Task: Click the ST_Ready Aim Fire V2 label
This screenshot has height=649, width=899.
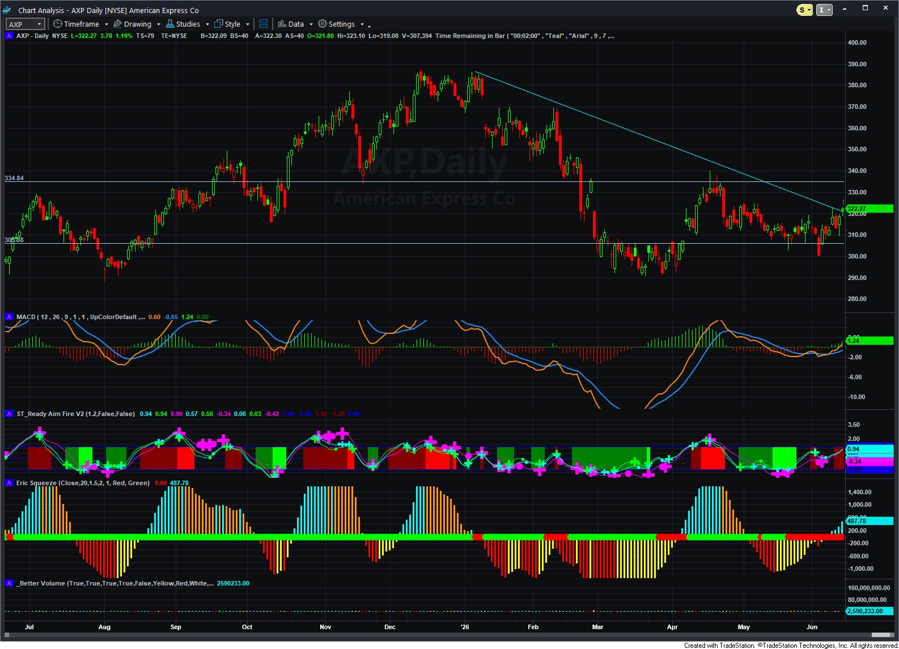Action: coord(76,414)
